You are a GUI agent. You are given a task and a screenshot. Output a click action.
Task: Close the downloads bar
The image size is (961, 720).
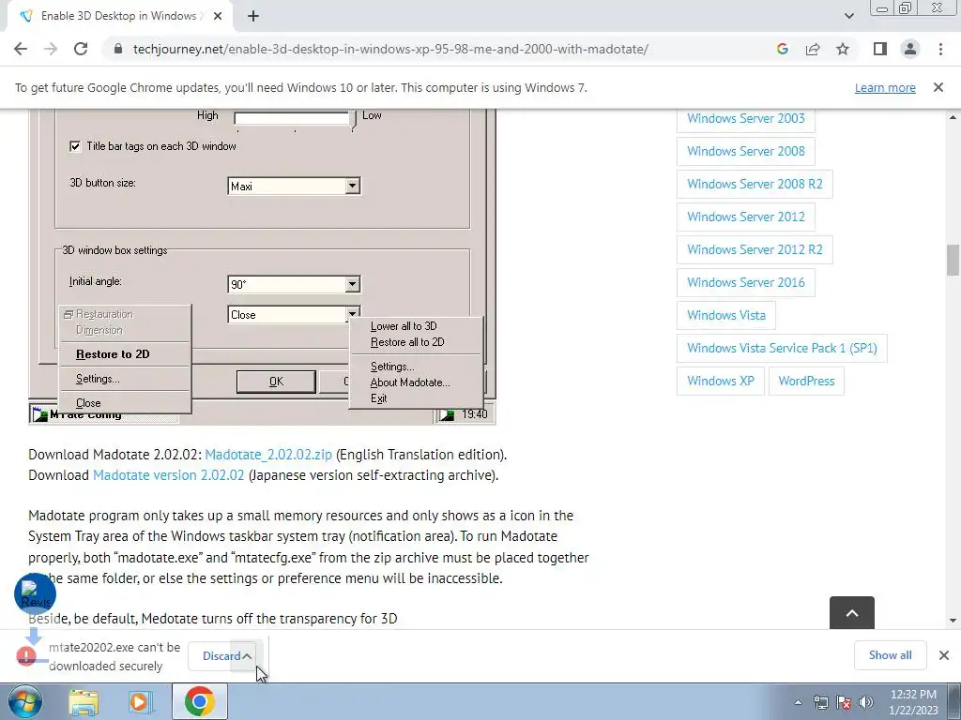point(944,655)
